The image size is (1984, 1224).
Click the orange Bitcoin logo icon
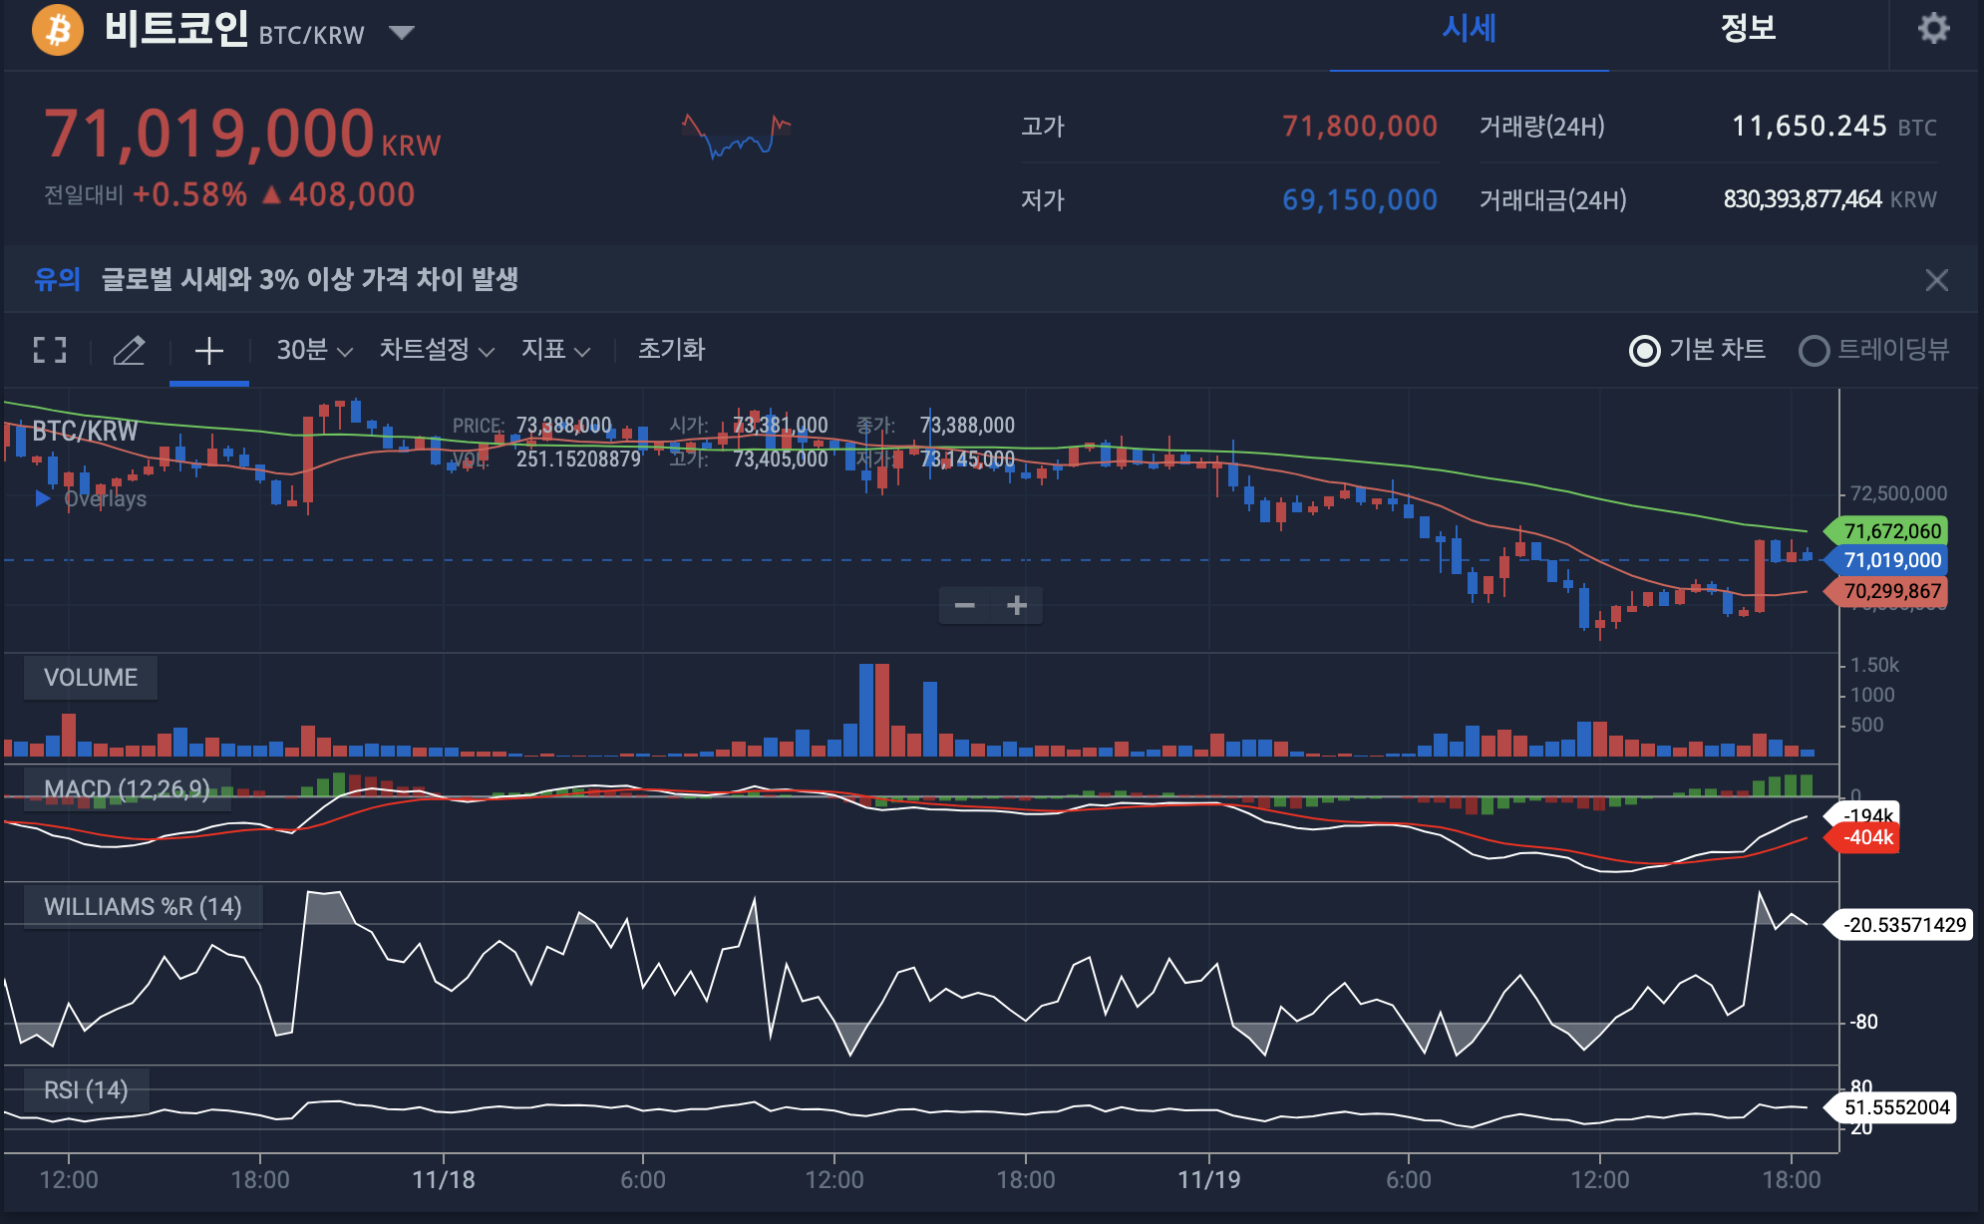[x=58, y=30]
